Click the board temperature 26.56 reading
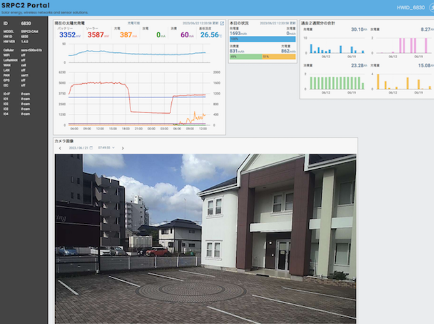 [x=210, y=35]
